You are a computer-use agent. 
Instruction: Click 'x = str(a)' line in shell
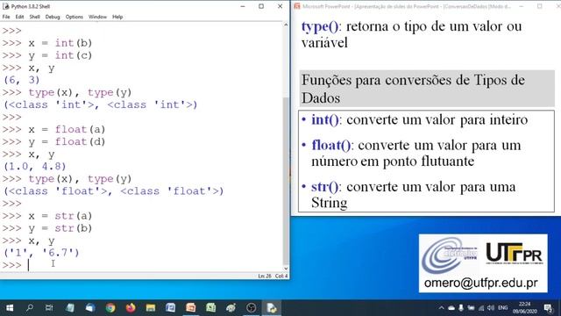tap(60, 216)
